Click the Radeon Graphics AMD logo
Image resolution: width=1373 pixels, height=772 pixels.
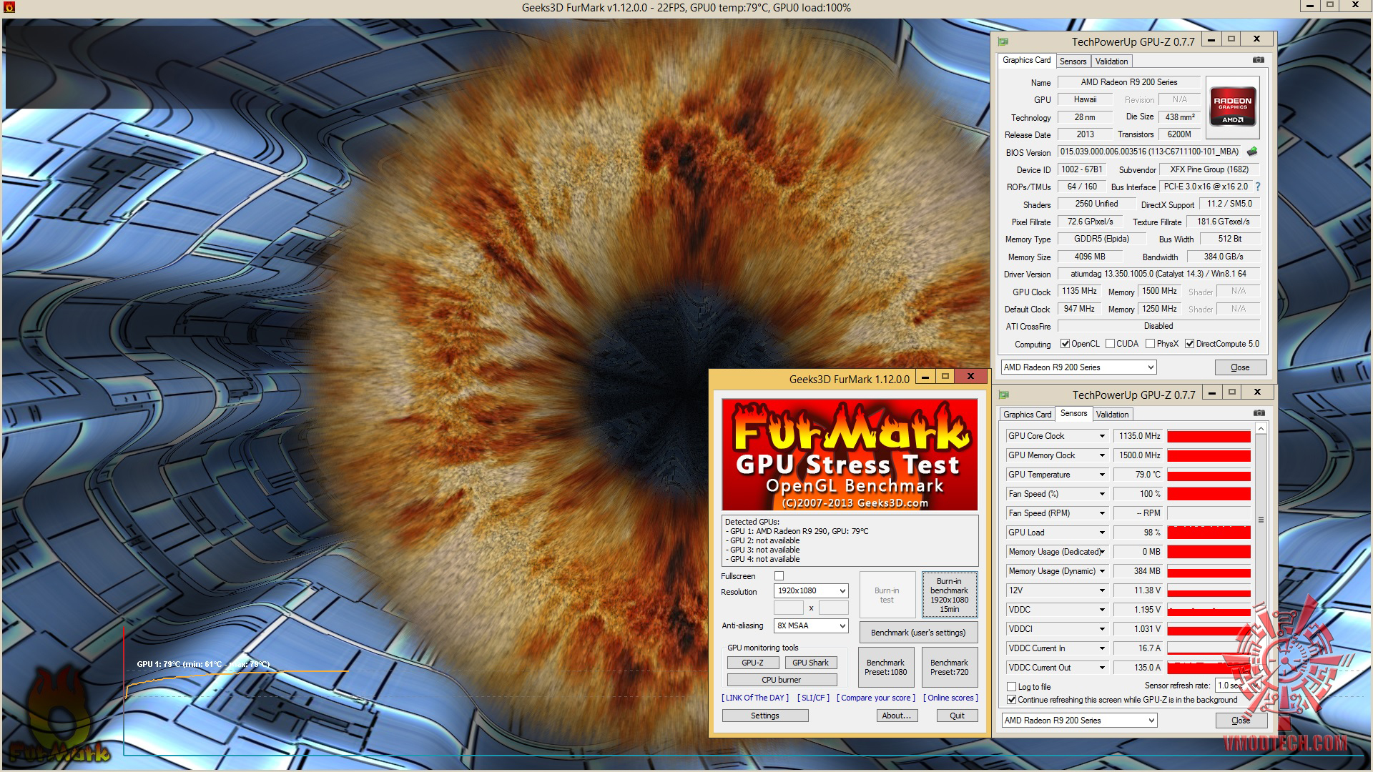coord(1232,107)
